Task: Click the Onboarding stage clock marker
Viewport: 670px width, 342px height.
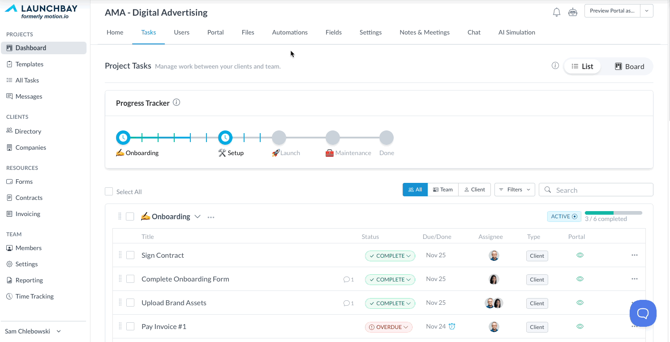Action: 123,138
